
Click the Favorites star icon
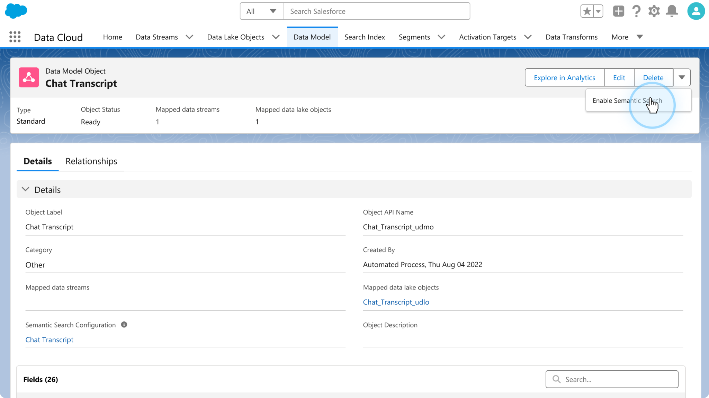click(586, 11)
